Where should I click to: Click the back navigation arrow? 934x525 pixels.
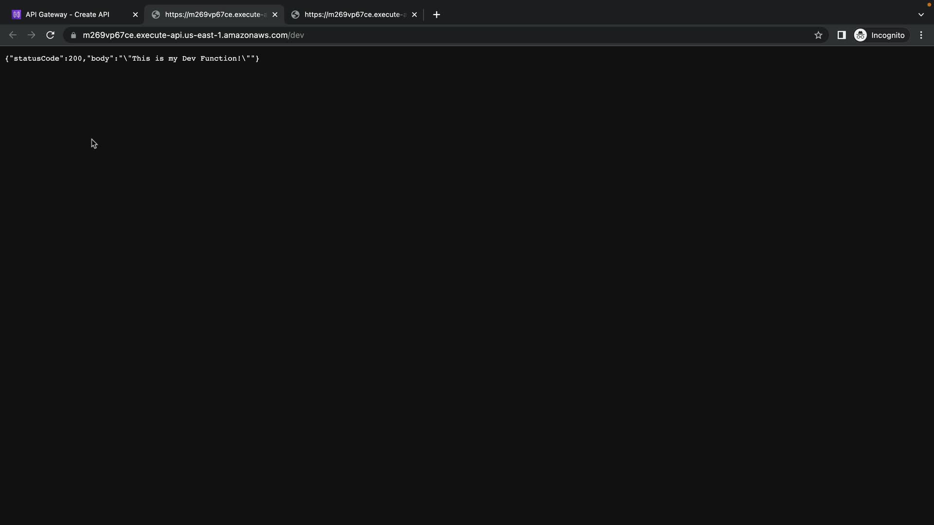[13, 35]
